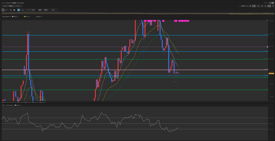The width and height of the screenshot is (275, 141).
Task: Click the pink horizontal line at 146.557
Action: click(135, 70)
